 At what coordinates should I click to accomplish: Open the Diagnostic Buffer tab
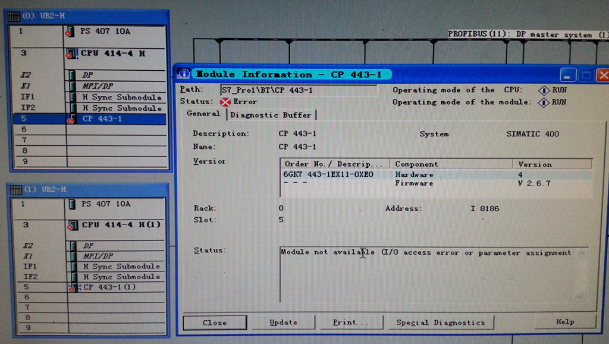coord(271,115)
